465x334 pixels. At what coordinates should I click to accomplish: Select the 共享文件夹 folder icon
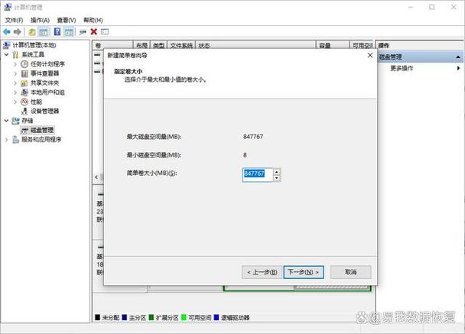[x=24, y=83]
